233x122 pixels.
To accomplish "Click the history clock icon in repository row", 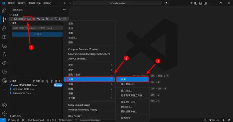I will point(56,19).
